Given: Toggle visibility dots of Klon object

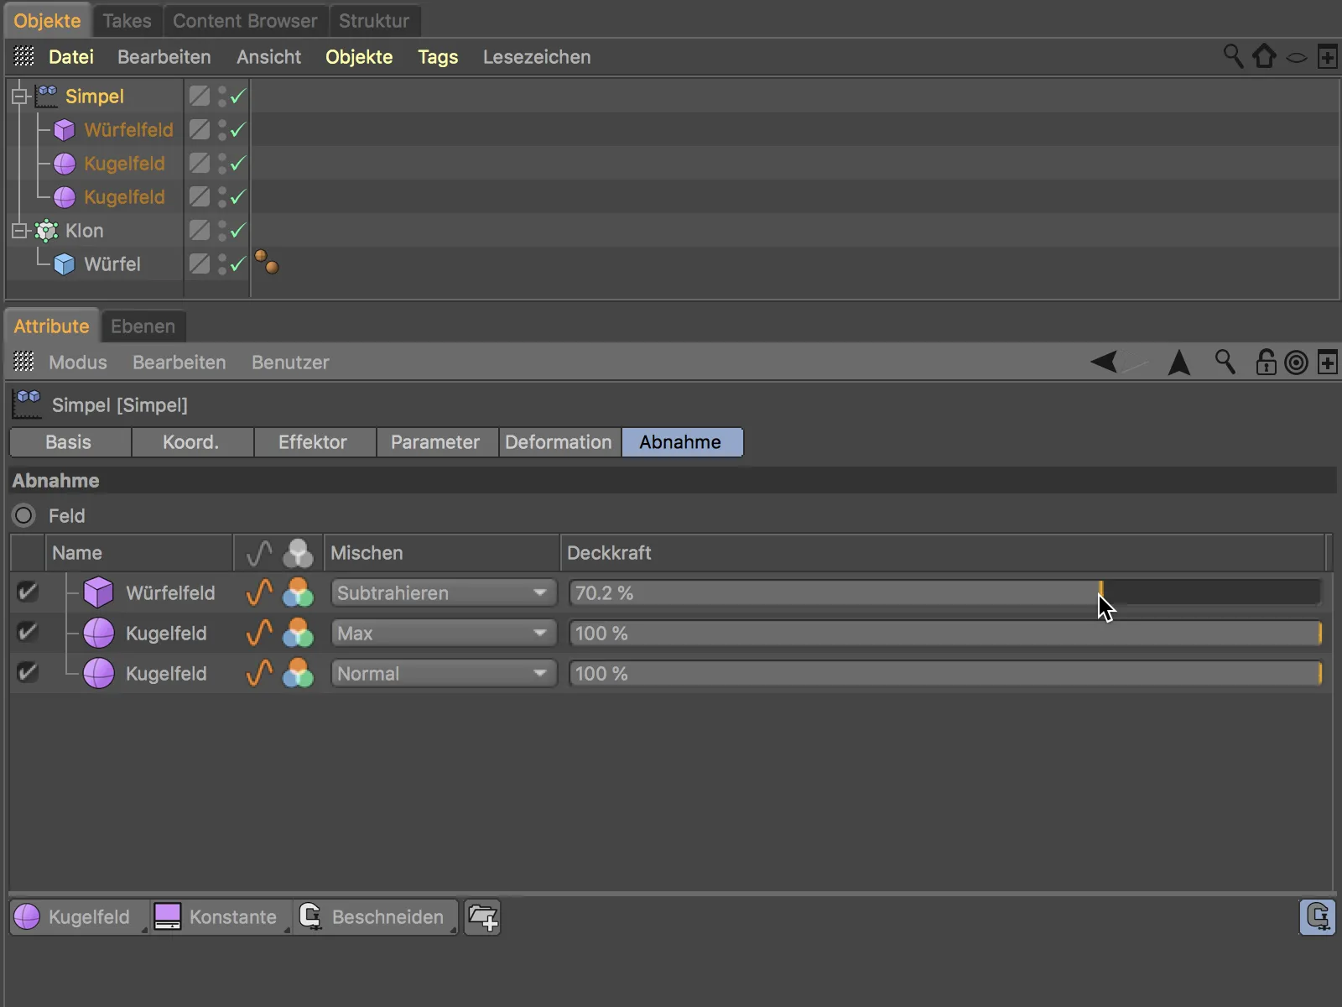Looking at the screenshot, I should [x=222, y=230].
